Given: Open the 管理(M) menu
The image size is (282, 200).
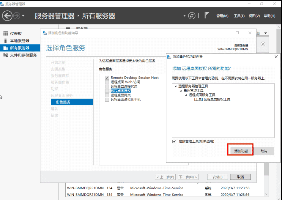Looking at the screenshot, I should coord(222,16).
